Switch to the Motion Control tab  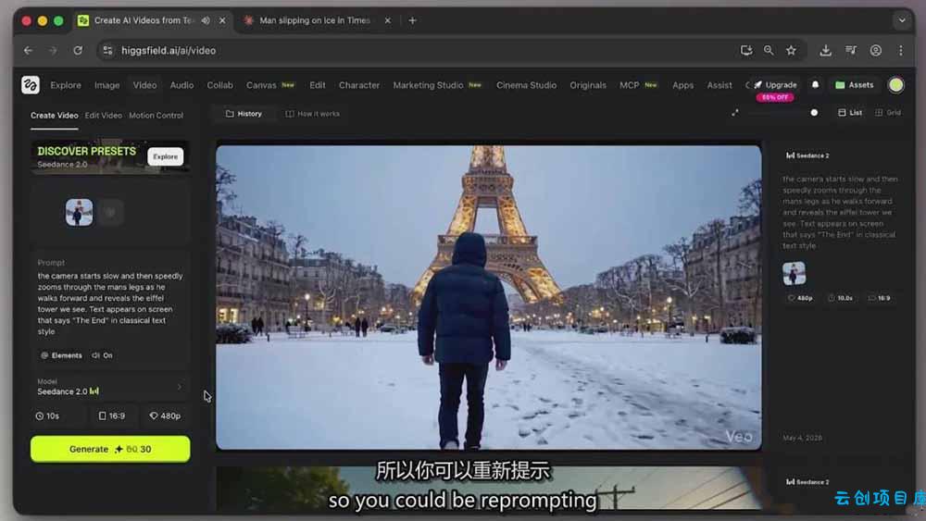(x=156, y=116)
